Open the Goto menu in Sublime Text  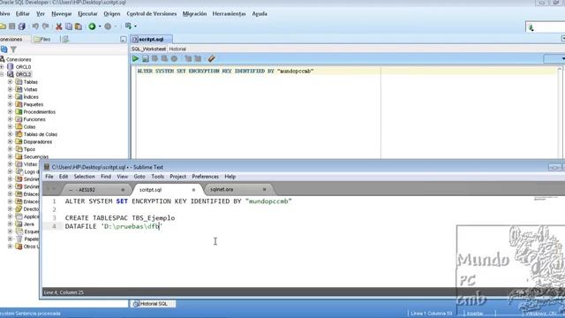click(x=139, y=177)
